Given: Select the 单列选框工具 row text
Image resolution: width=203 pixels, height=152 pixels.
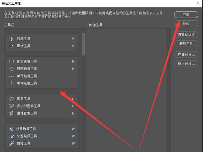Looking at the screenshot, I should tap(27, 83).
